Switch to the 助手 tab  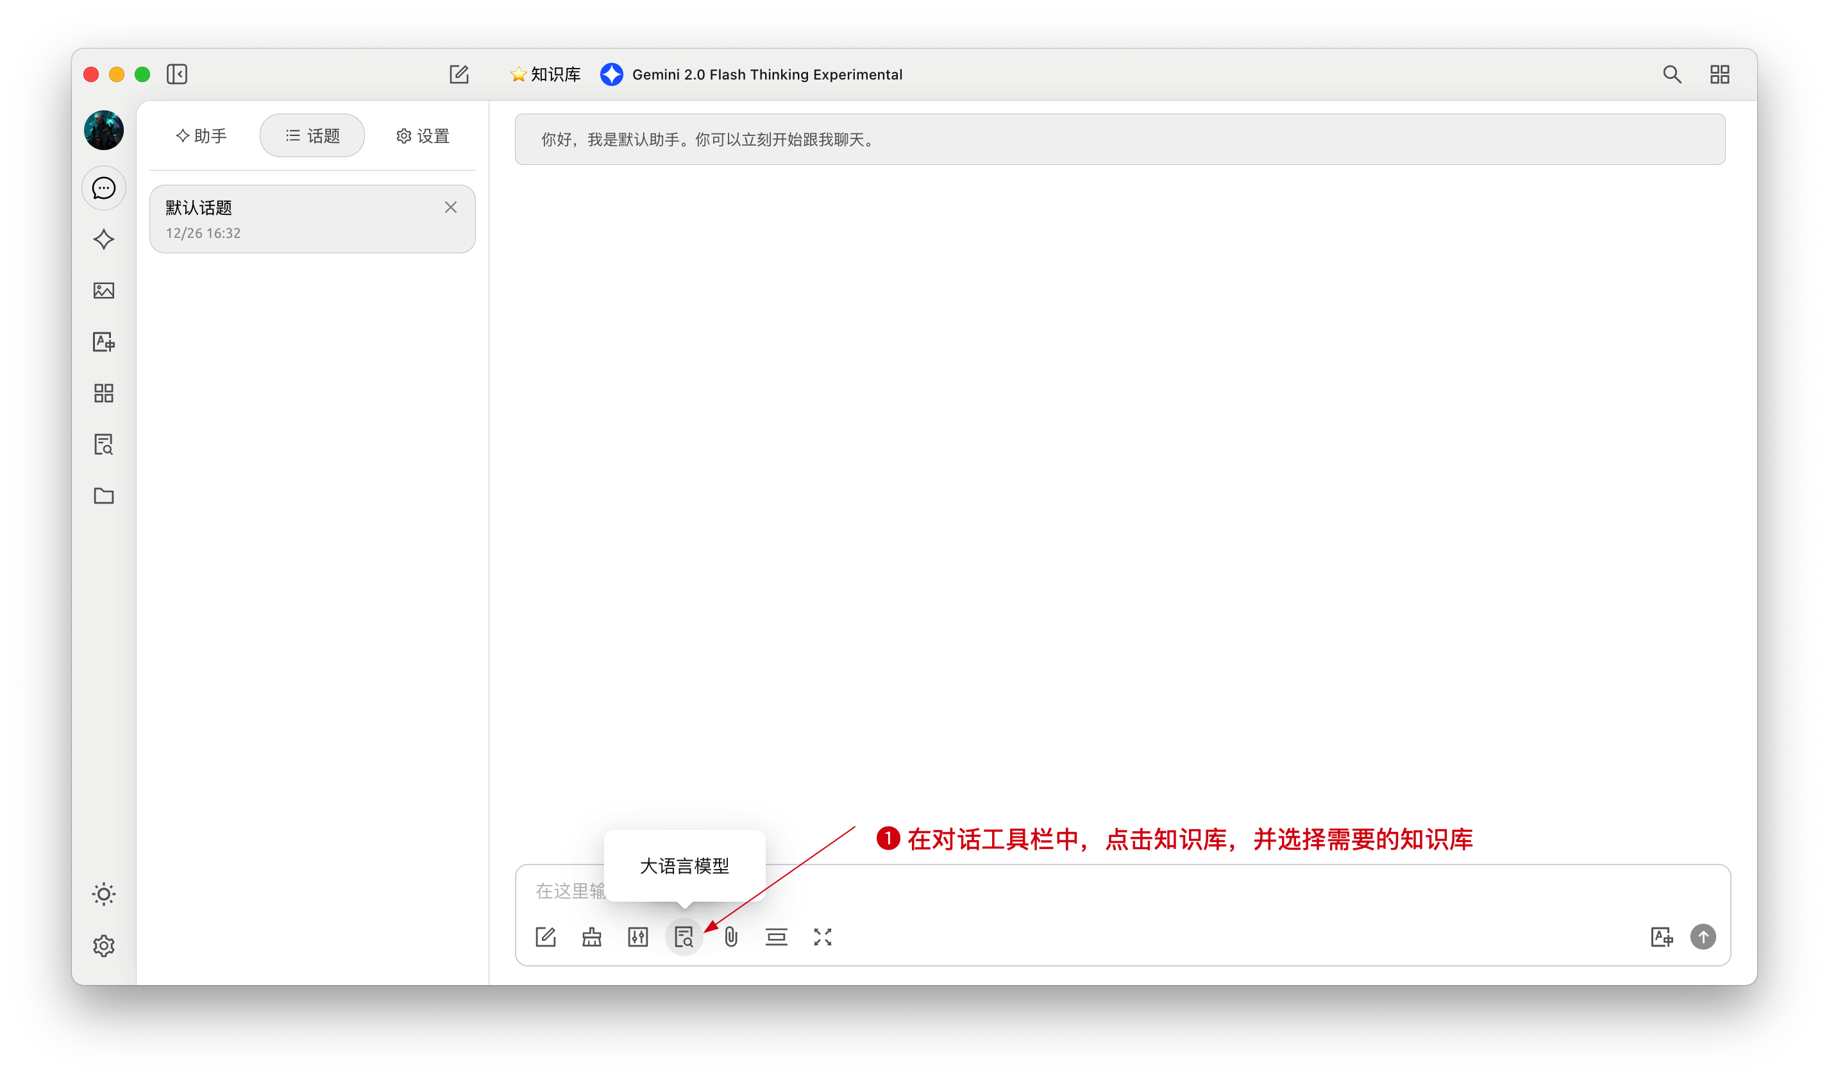[201, 136]
